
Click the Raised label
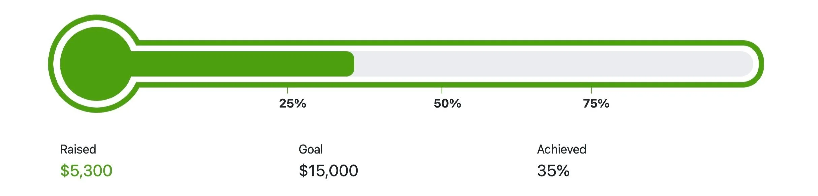coord(78,149)
